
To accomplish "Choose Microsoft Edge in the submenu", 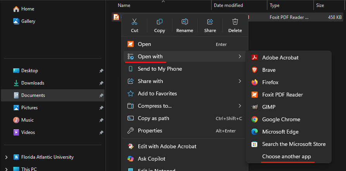I will tap(280, 132).
